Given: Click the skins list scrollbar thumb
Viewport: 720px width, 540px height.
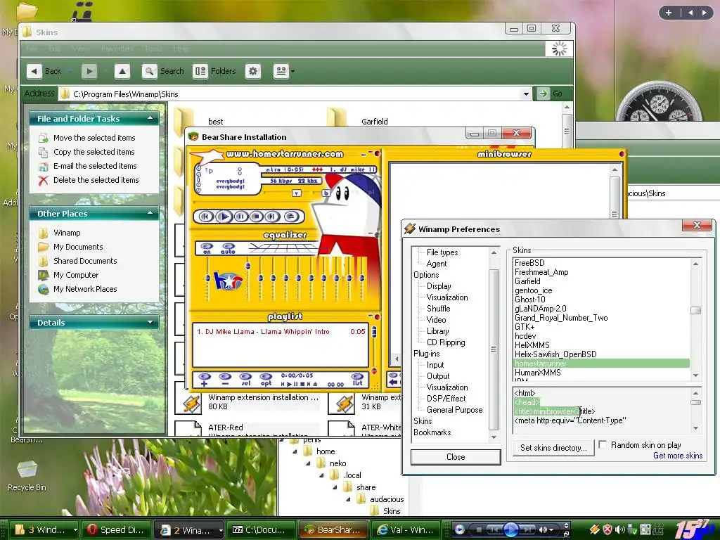Looking at the screenshot, I should [x=695, y=310].
